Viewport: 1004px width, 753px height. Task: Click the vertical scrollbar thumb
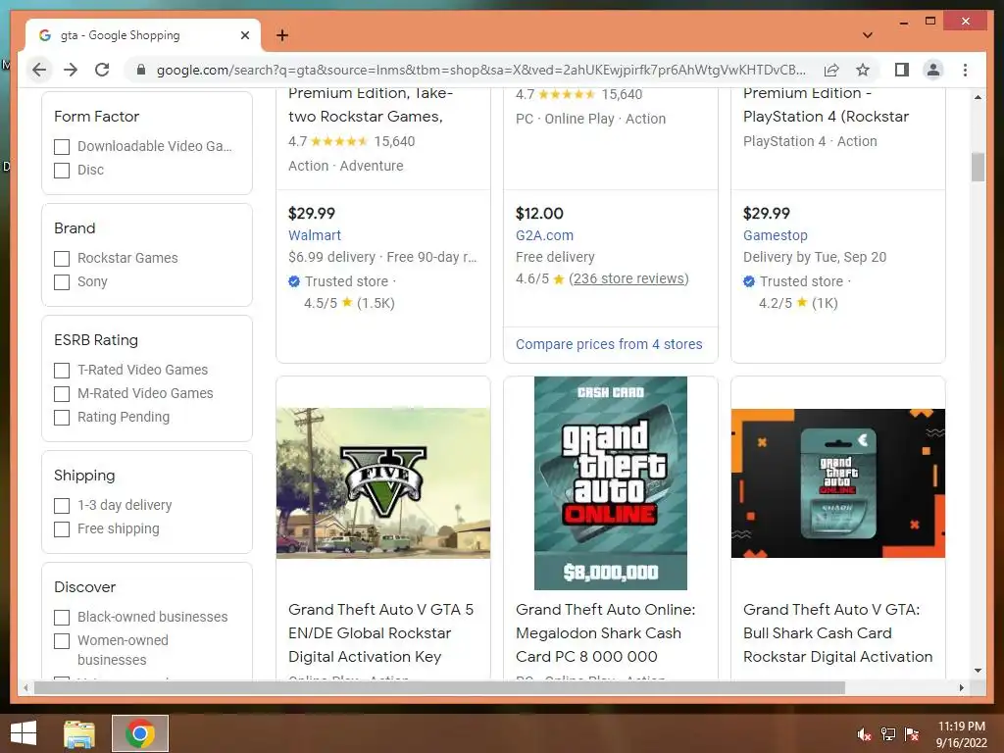978,167
